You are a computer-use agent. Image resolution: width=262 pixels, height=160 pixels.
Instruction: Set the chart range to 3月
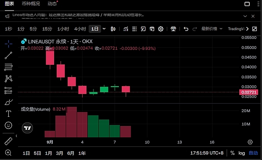[x=59, y=153]
